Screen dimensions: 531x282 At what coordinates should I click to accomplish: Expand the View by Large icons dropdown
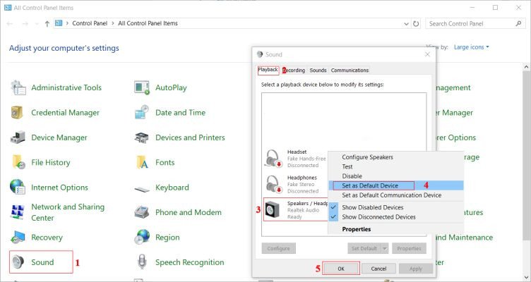[472, 47]
